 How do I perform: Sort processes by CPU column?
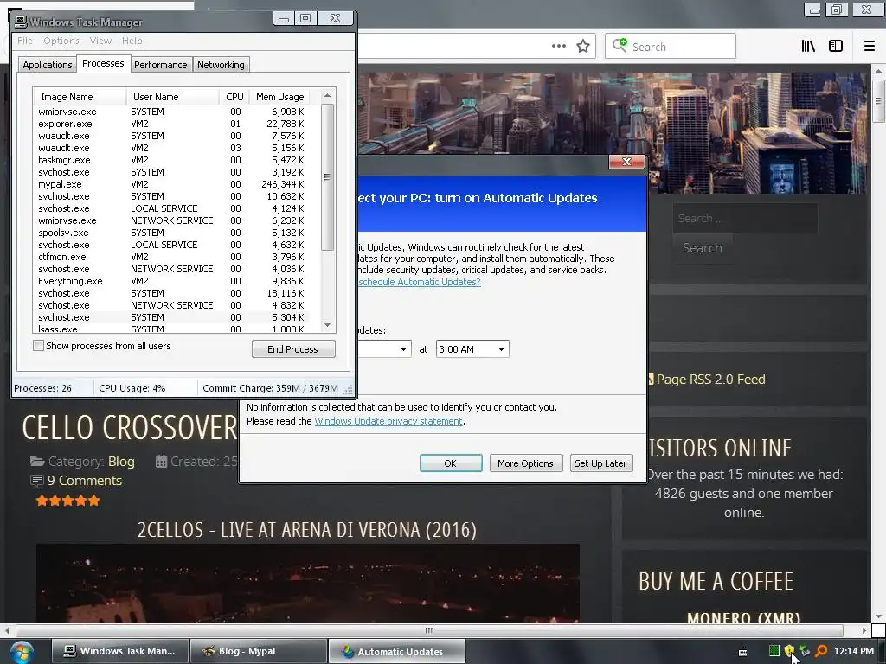click(x=234, y=97)
